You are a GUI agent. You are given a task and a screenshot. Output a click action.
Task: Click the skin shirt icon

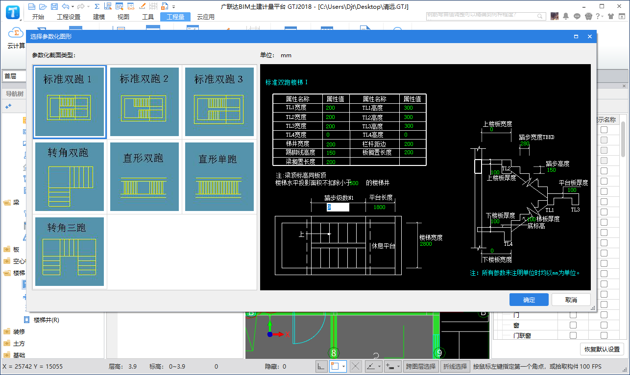[x=611, y=16]
